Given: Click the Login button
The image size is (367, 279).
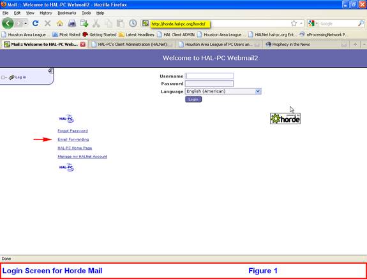Looking at the screenshot, I should pyautogui.click(x=193, y=99).
